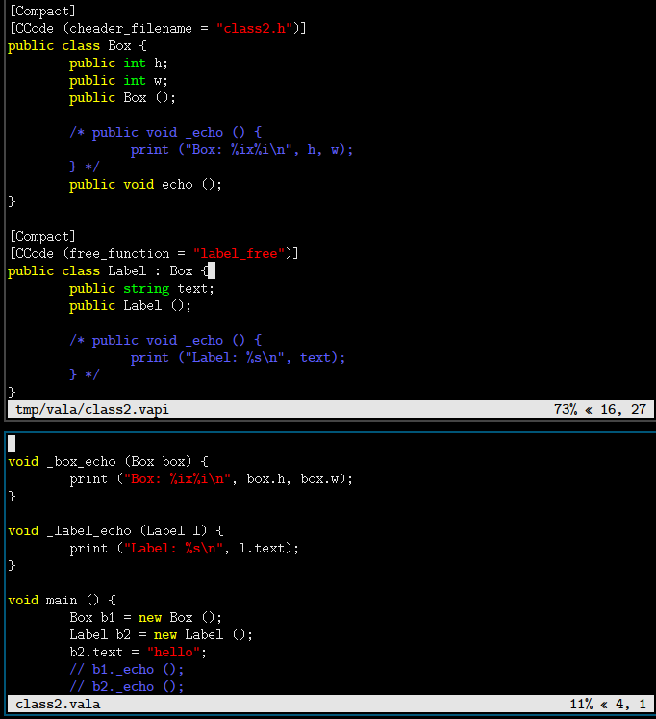The image size is (656, 719).
Task: Click the "// b1._echo ();" comment
Action: pos(126,670)
